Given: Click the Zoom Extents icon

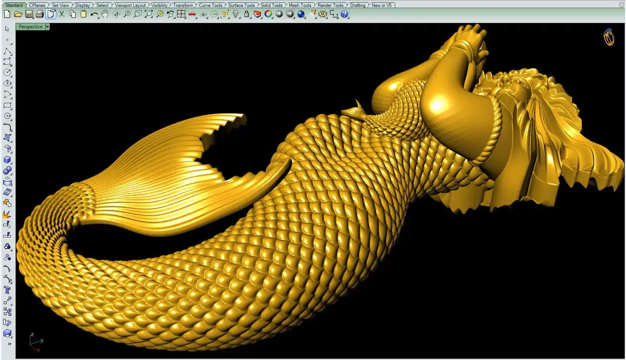Looking at the screenshot, I should 149,14.
